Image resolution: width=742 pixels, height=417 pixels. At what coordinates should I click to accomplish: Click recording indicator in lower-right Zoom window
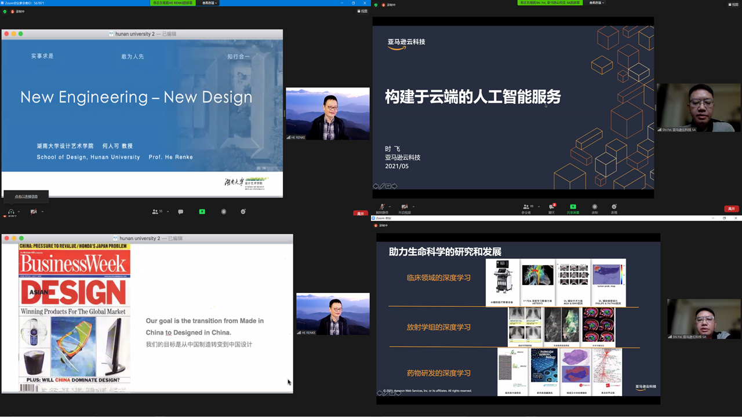[x=382, y=225]
